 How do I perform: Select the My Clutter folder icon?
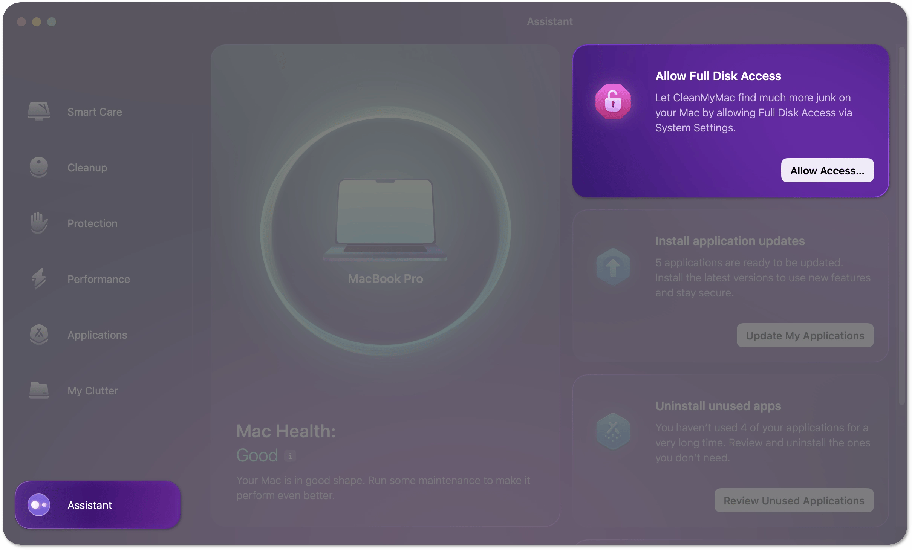pos(39,390)
